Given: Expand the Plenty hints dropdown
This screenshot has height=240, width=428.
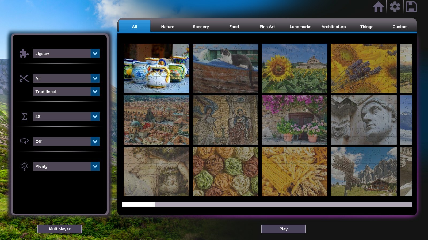Looking at the screenshot, I should 66,166.
